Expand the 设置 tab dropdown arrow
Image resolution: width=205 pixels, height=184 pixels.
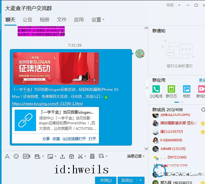104,19
